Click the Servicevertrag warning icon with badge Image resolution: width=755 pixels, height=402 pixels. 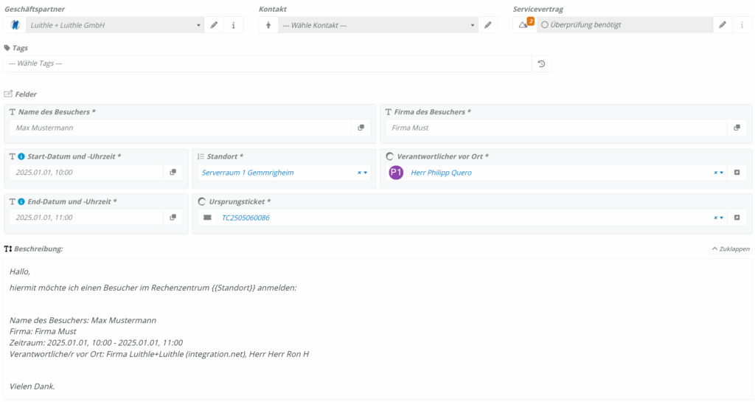524,24
